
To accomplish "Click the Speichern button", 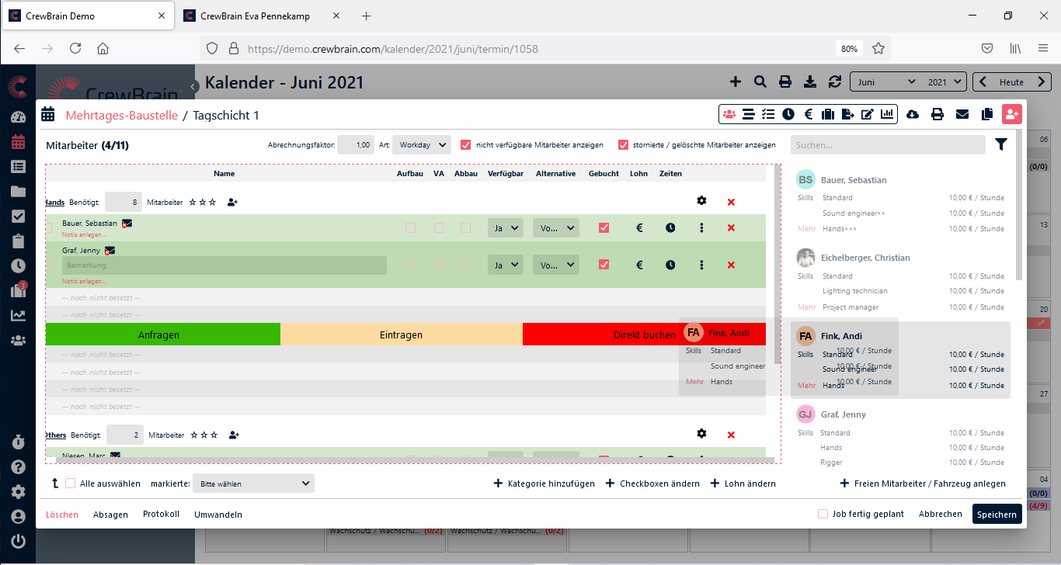I will tap(997, 514).
